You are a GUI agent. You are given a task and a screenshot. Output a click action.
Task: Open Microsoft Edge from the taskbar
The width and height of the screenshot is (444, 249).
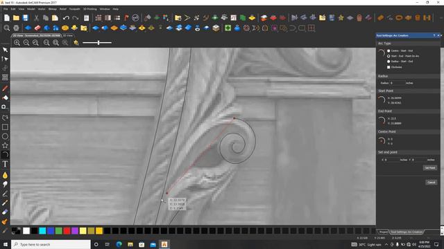click(x=119, y=244)
